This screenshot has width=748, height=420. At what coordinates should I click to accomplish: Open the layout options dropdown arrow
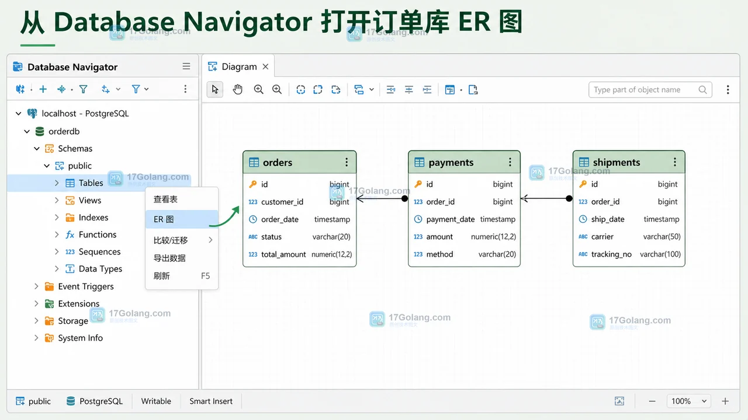[x=372, y=90]
